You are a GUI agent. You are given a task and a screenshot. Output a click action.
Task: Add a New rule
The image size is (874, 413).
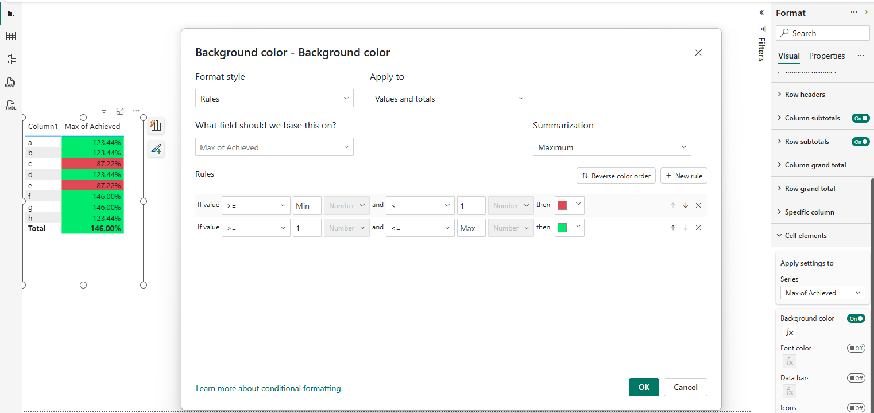pyautogui.click(x=684, y=176)
